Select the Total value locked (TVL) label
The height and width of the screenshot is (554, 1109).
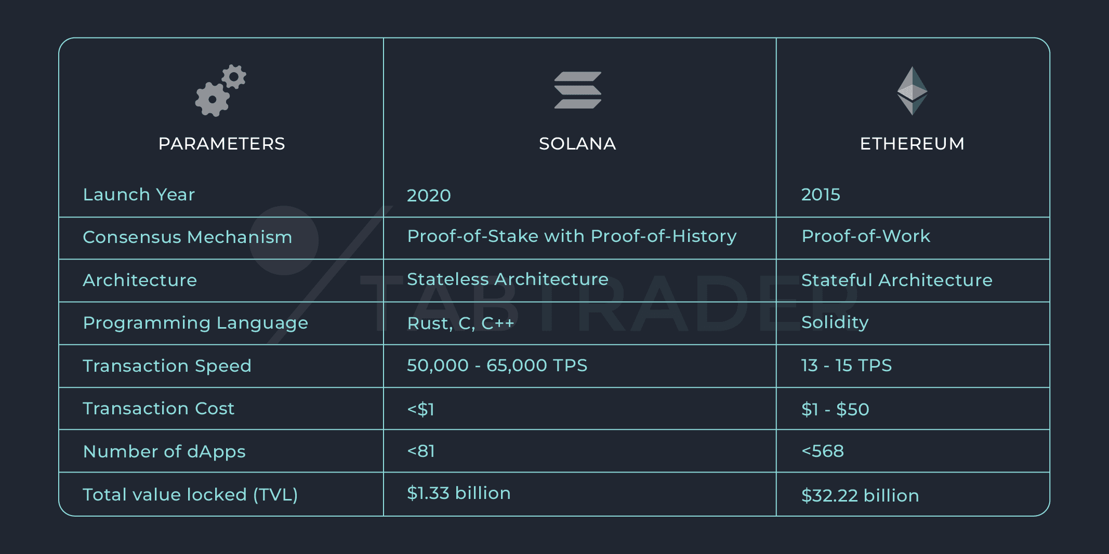(190, 495)
